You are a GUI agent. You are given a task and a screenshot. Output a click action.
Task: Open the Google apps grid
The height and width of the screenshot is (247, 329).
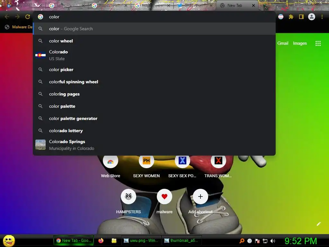pyautogui.click(x=318, y=43)
